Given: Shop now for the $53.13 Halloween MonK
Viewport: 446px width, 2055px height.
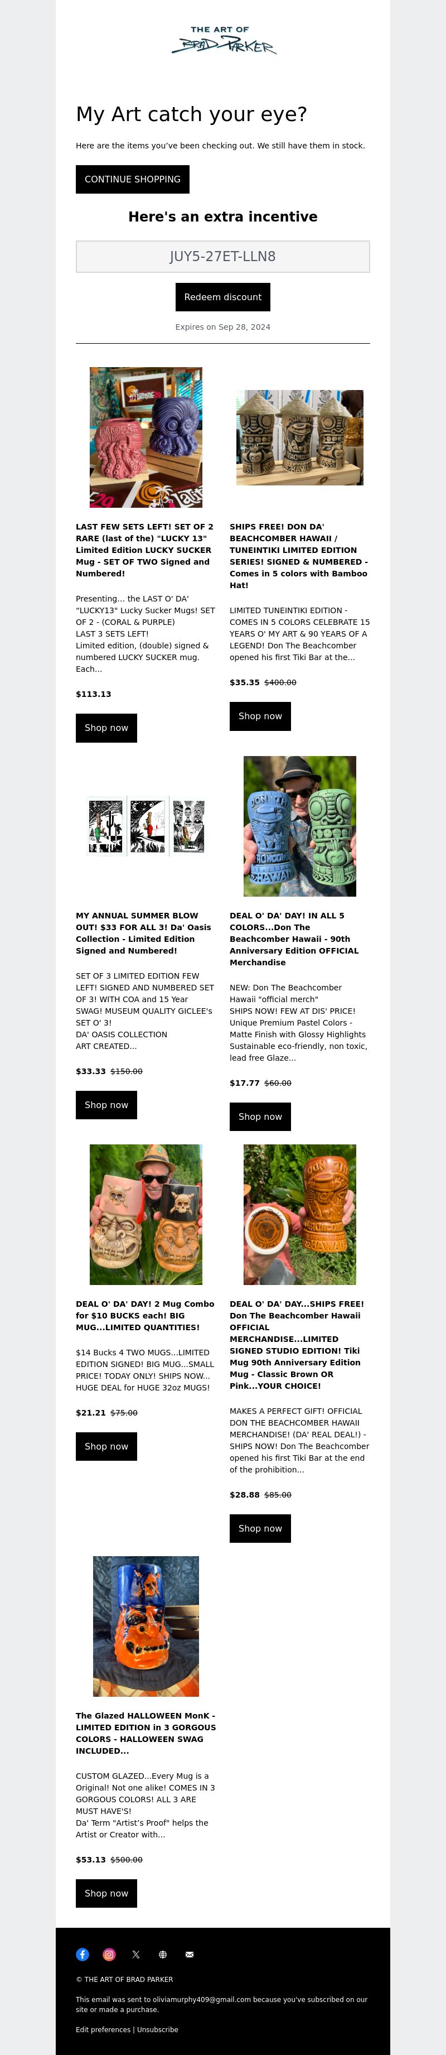Looking at the screenshot, I should pos(106,1893).
